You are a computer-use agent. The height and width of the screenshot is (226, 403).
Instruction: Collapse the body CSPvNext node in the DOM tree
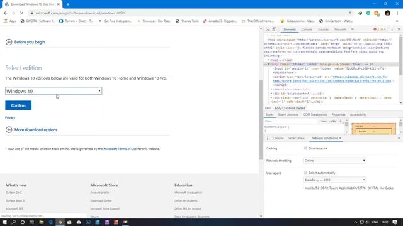pos(268,64)
